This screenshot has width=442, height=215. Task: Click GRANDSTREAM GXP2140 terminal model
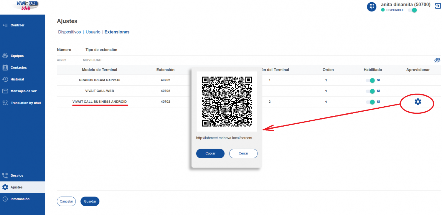pyautogui.click(x=100, y=80)
